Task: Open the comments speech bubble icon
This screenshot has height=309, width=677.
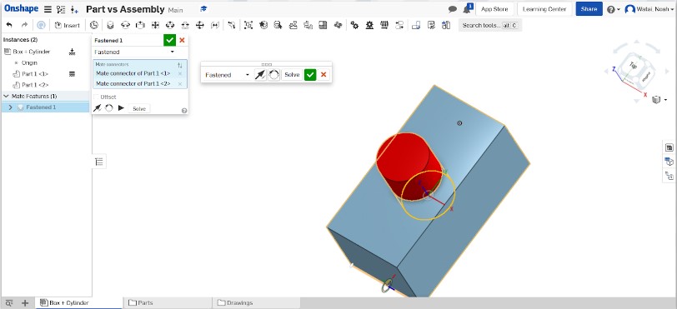Action: 452,9
